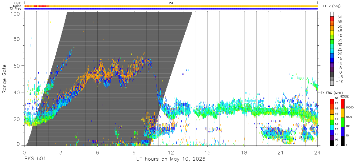This screenshot has height=165, width=357.
Task: Click TX FRQ colorbar label 11
Action: [337, 135]
